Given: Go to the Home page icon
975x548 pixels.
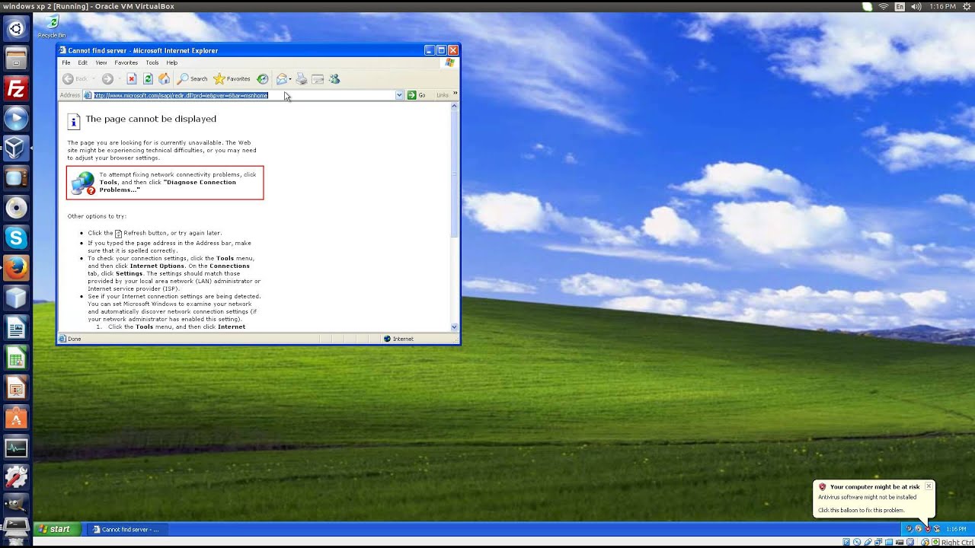Looking at the screenshot, I should [164, 79].
